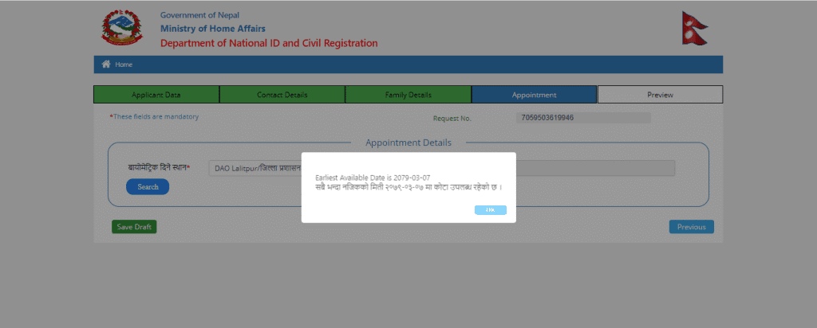Click the Nepal government emblem logo
Viewport: 817px width, 328px height.
[x=122, y=28]
